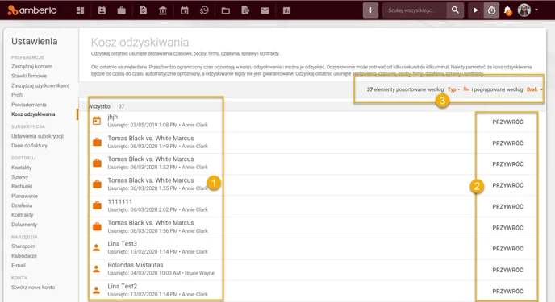The width and height of the screenshot is (555, 302).
Task: Click the briefcase icon beside 1111111
Action: 97,205
